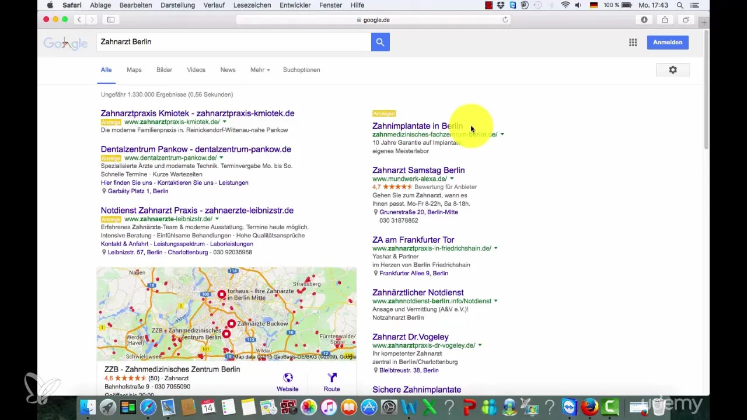Click Leistungsspektrum sitelink

pos(179,244)
